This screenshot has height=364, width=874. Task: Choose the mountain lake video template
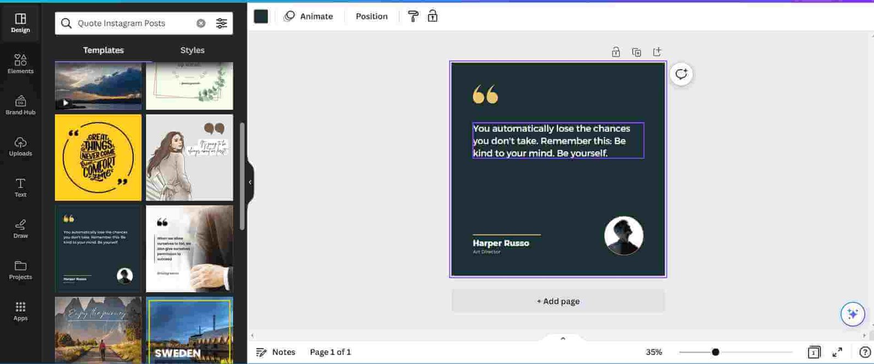coord(98,86)
